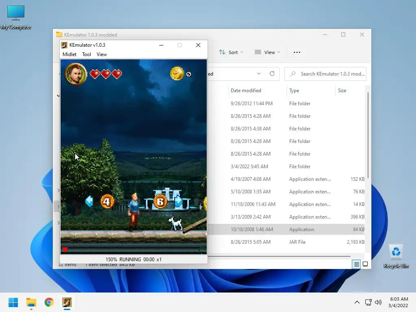Open the Windows Start menu
Viewport: 416px width, 312px height.
click(x=13, y=302)
